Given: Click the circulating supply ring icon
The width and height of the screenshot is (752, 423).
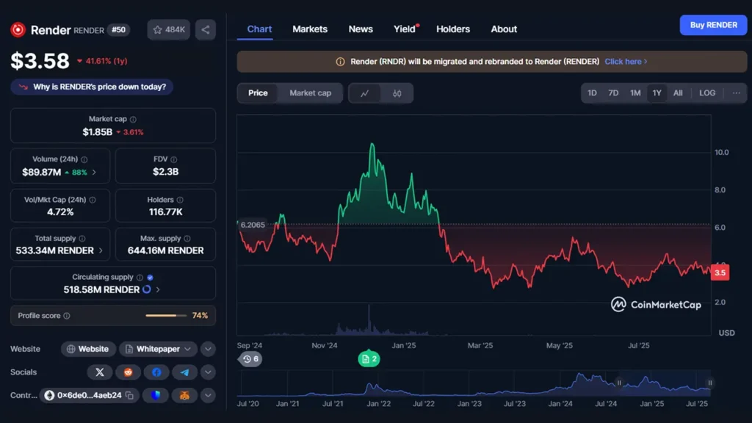Looking at the screenshot, I should pyautogui.click(x=147, y=289).
